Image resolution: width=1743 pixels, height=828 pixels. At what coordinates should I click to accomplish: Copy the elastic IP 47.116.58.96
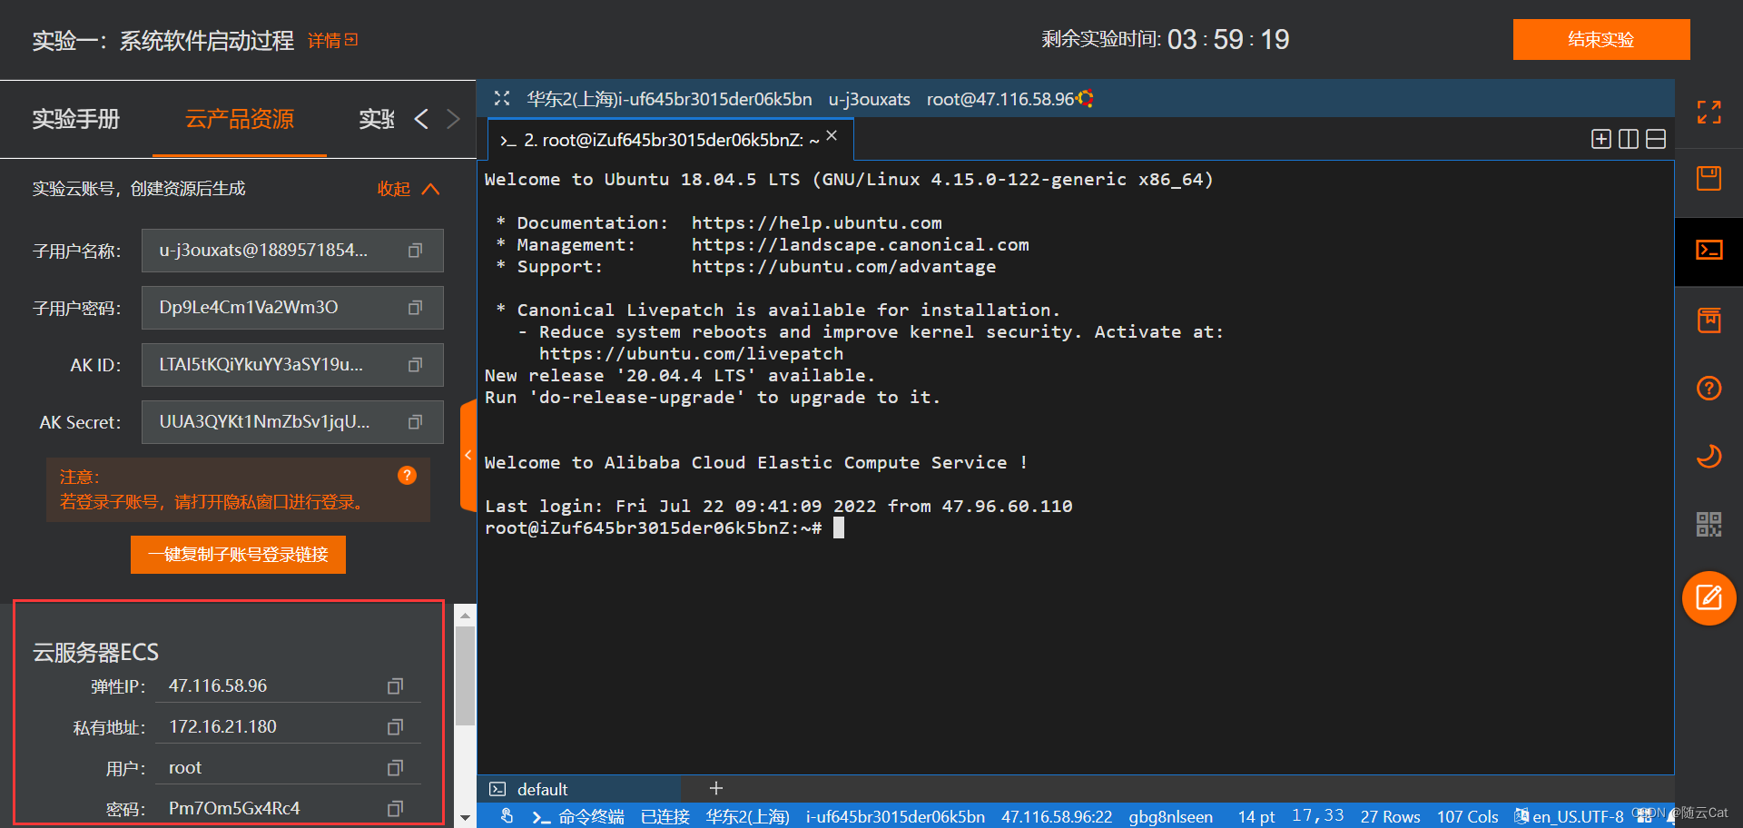pyautogui.click(x=395, y=686)
